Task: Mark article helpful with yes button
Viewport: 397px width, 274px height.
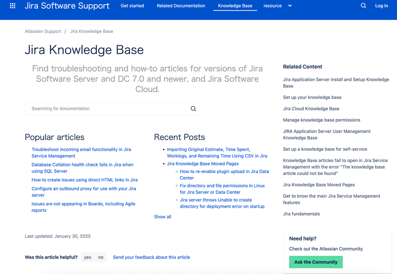Action: pyautogui.click(x=88, y=257)
